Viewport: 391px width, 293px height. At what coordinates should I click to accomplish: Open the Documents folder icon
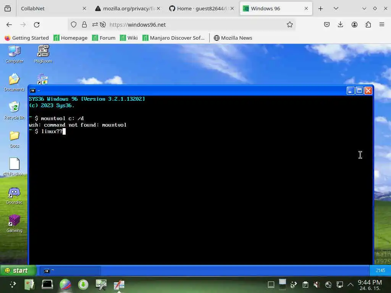(15, 82)
